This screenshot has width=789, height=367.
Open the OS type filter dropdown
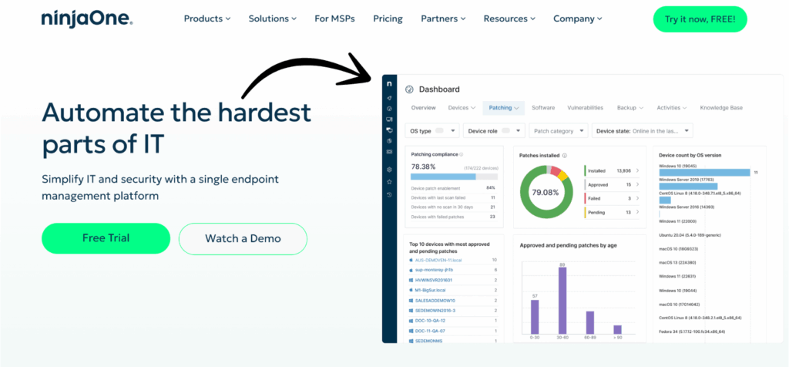[433, 131]
